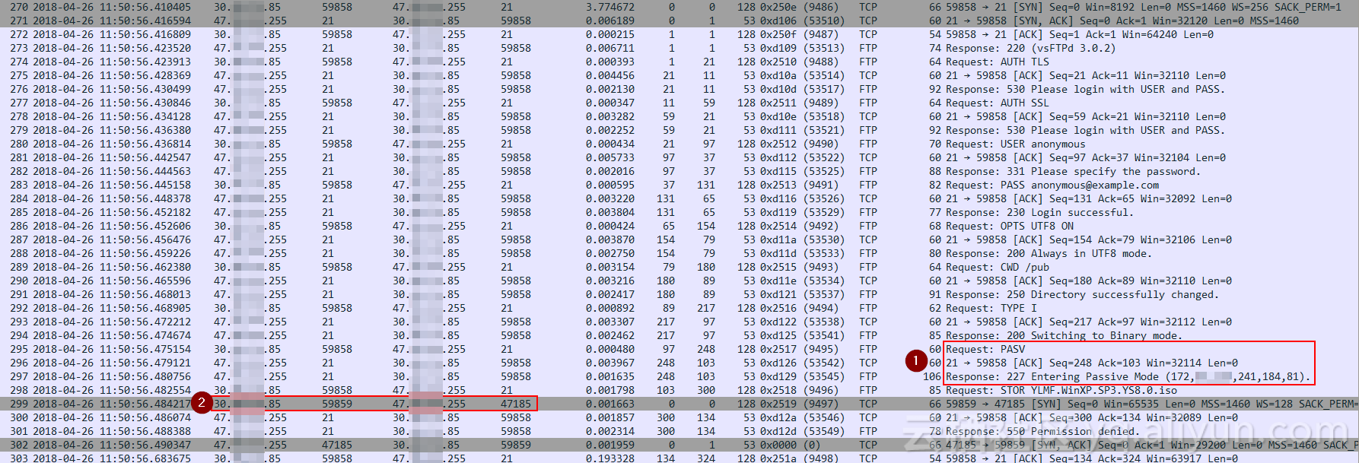This screenshot has height=463, width=1359.
Task: Click delta time 0.193328 in row 303
Action: point(610,458)
